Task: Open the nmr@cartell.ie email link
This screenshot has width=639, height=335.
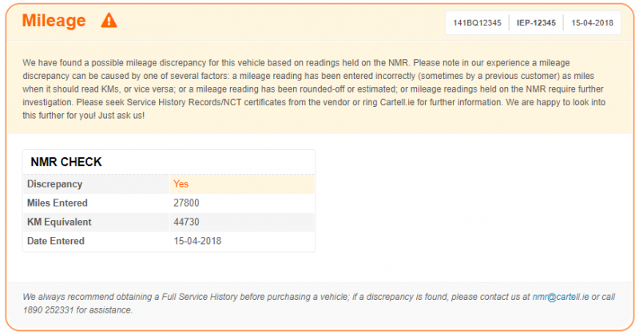Action: coord(561,297)
